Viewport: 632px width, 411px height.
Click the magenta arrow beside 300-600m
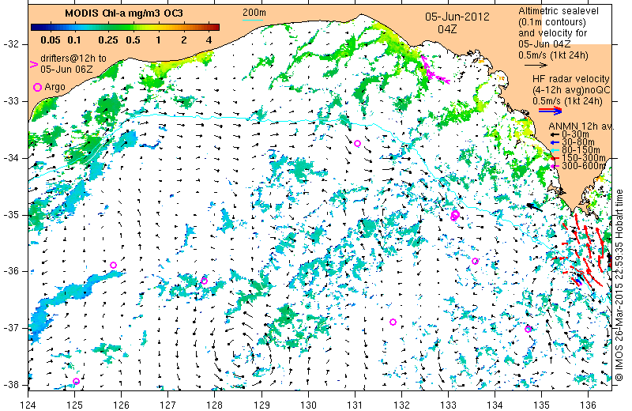tap(555, 166)
